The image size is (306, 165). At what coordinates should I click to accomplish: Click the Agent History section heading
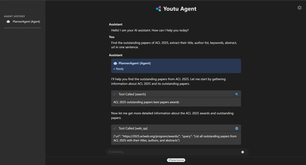(x=14, y=16)
